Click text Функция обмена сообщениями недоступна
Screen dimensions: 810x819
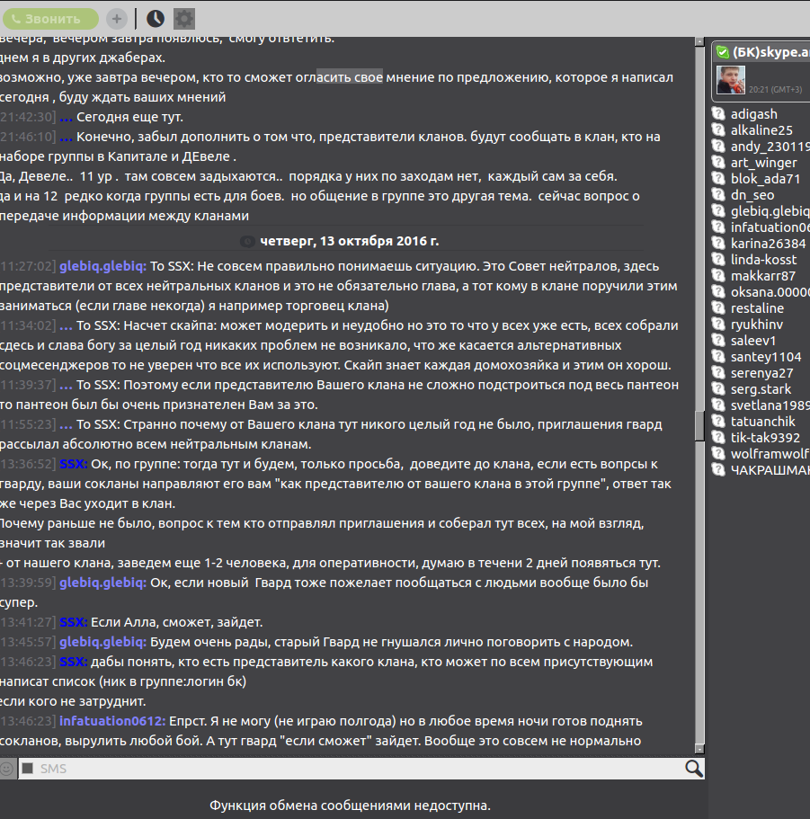(x=350, y=806)
